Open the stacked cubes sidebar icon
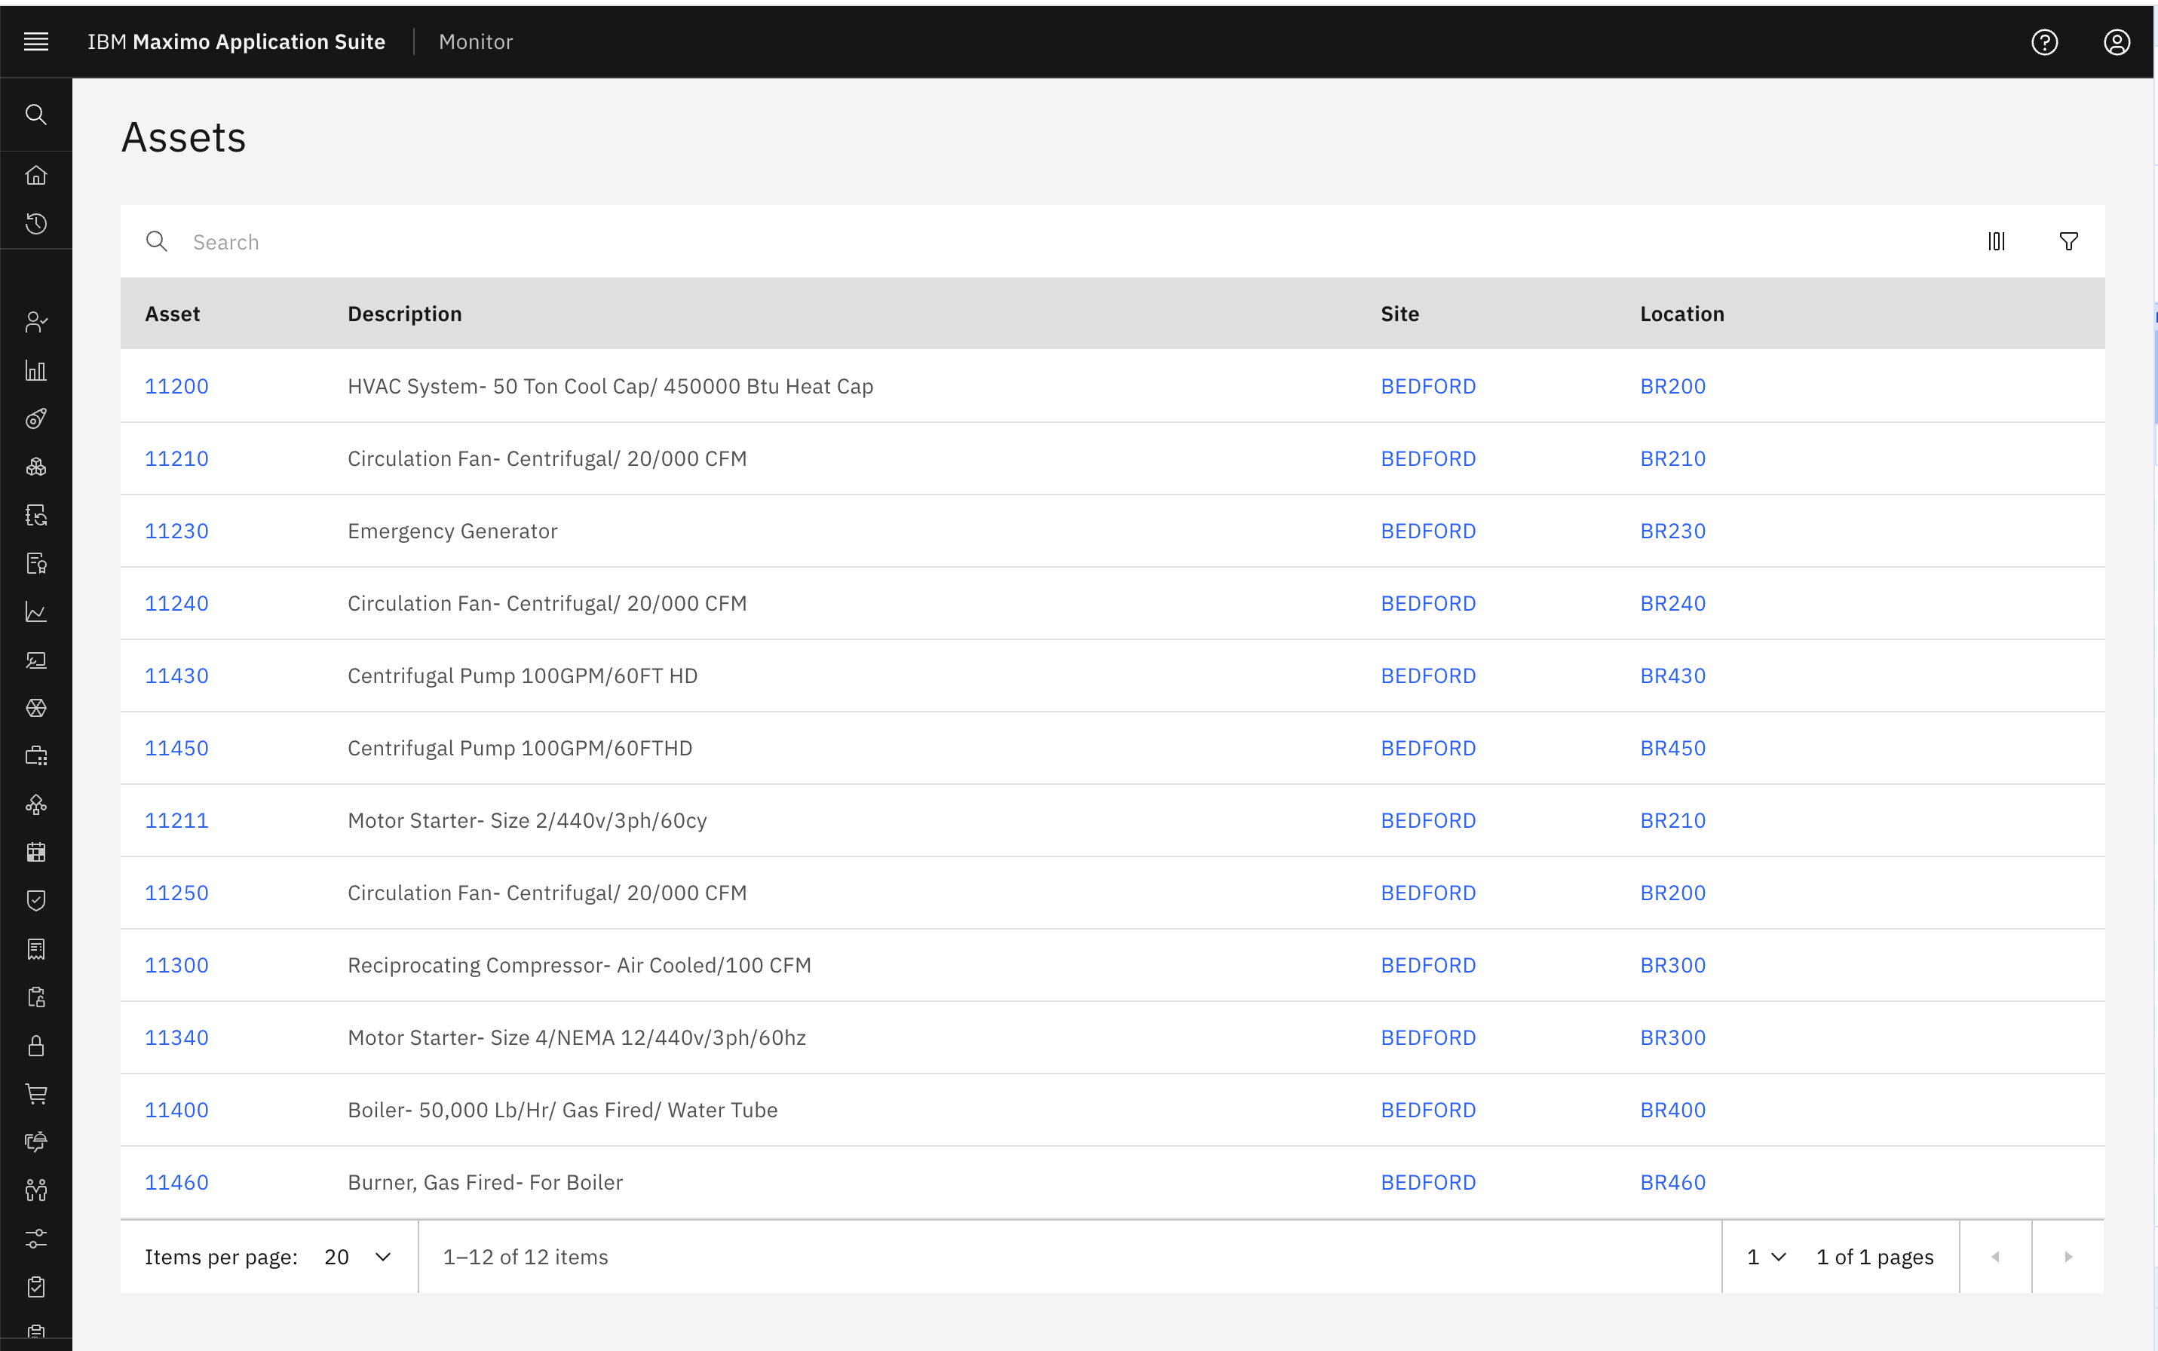This screenshot has width=2158, height=1351. tap(35, 467)
